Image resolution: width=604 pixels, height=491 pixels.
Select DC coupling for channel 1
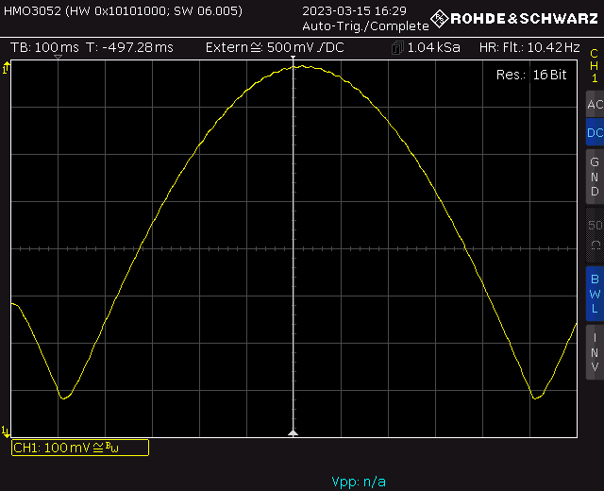594,133
